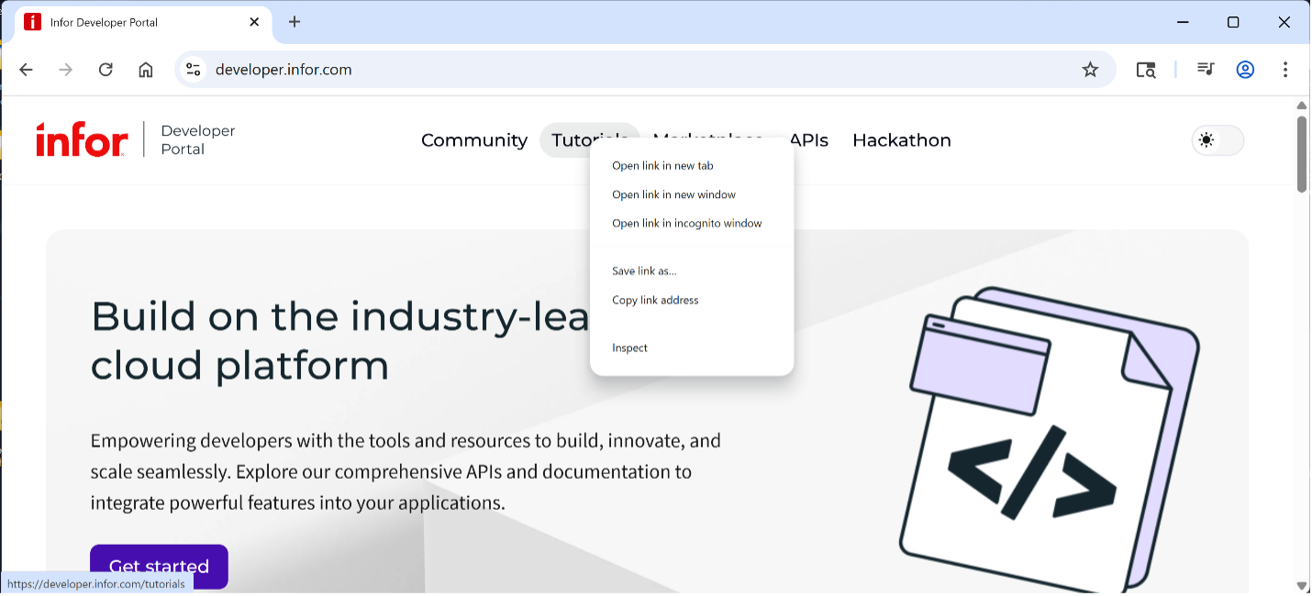Open the Community nav link
Image resolution: width=1312 pixels, height=596 pixels.
(473, 140)
